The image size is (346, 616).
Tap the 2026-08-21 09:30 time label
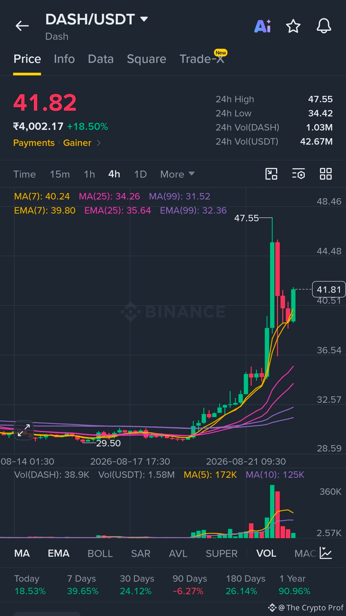(246, 461)
